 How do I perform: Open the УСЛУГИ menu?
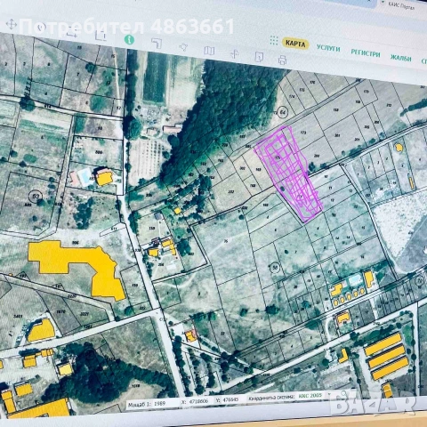click(x=328, y=48)
